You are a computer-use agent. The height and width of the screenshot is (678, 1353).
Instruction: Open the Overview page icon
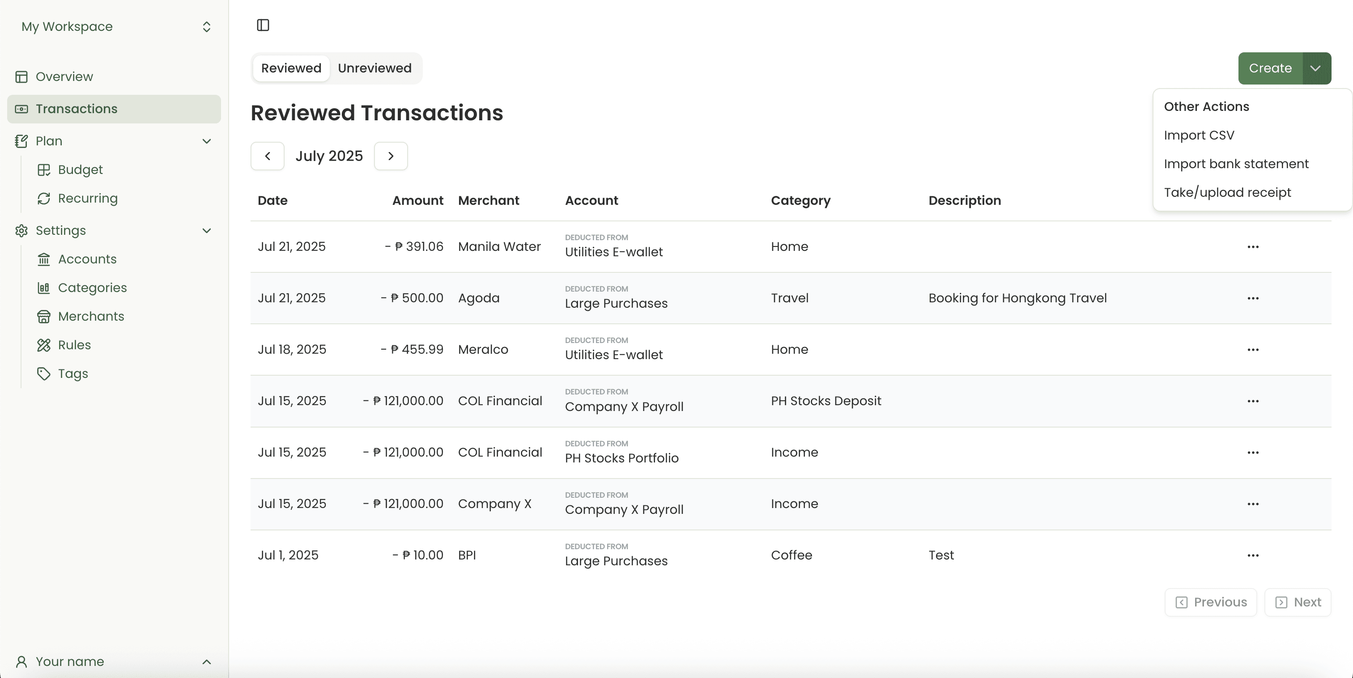[21, 76]
